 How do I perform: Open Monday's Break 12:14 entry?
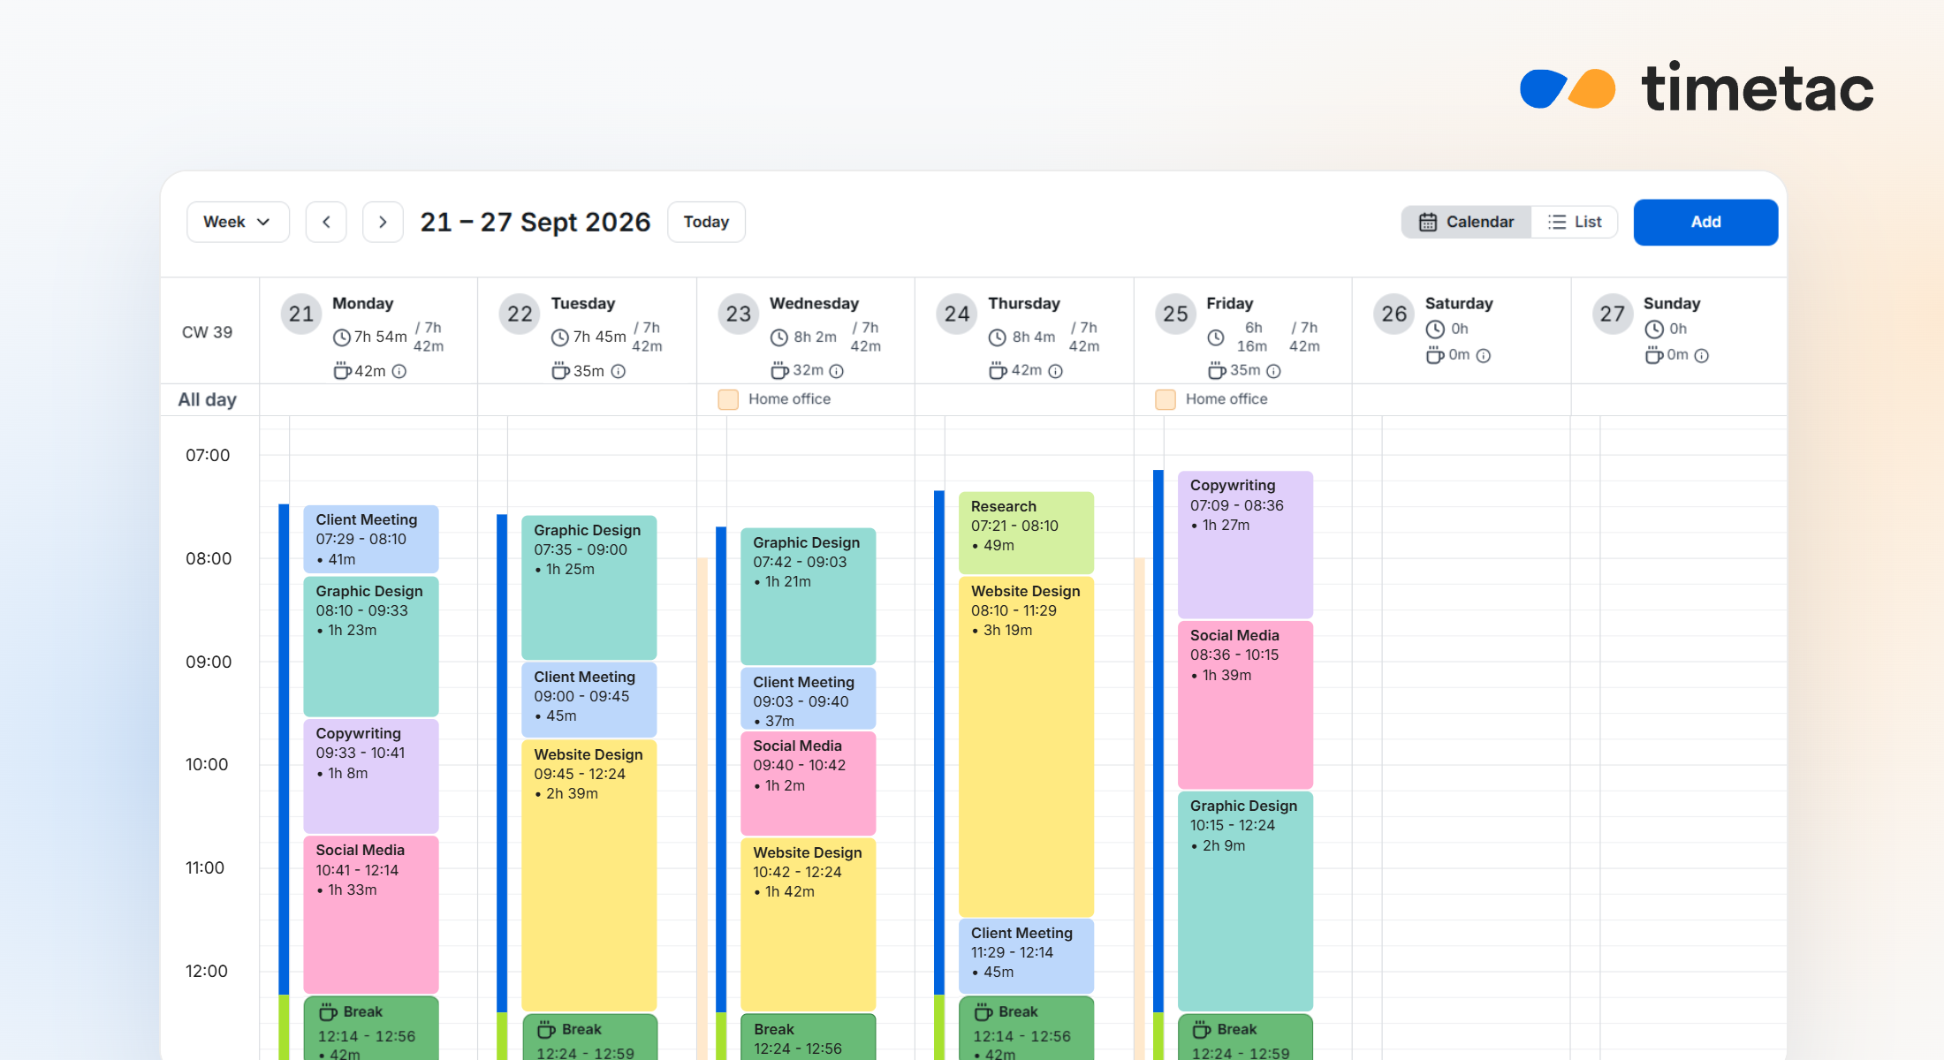click(371, 1028)
